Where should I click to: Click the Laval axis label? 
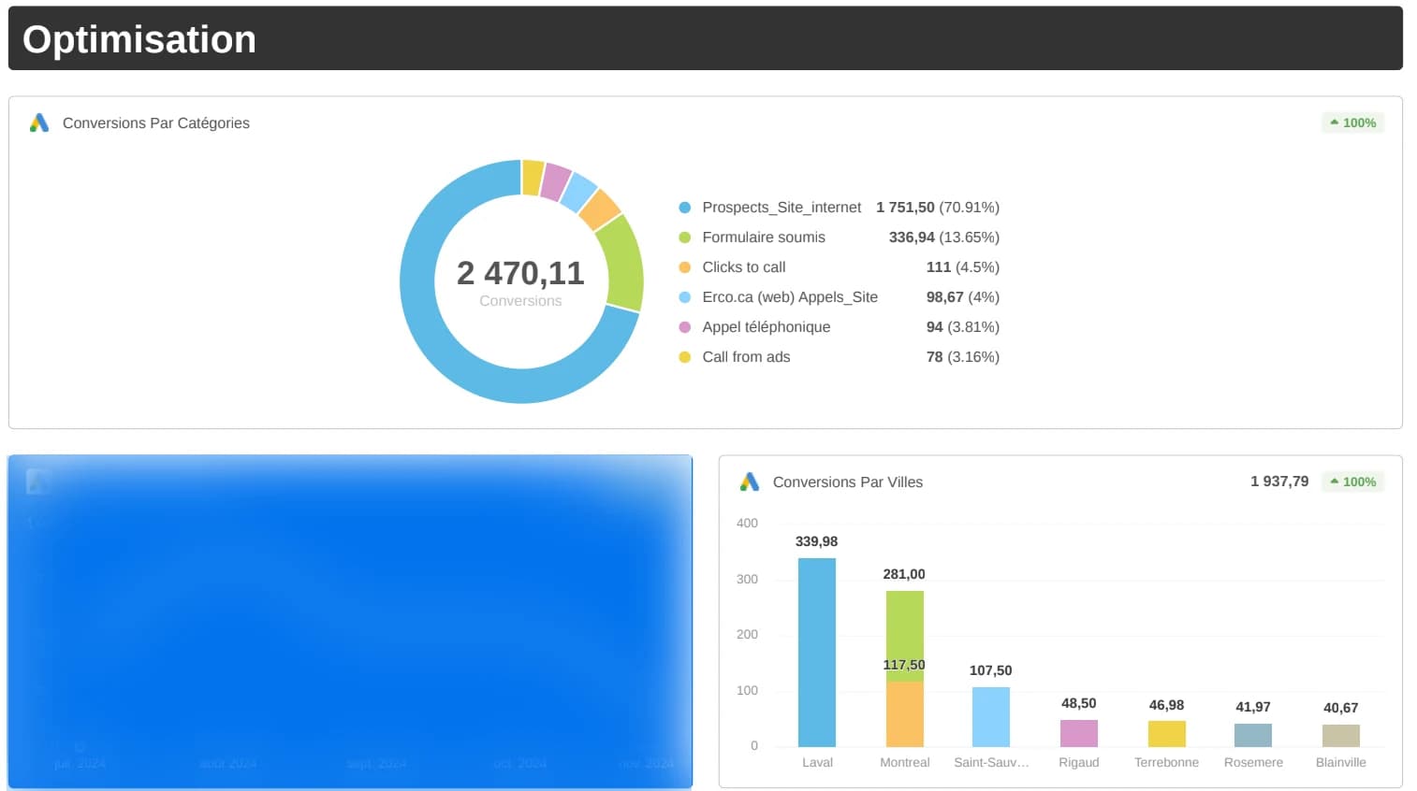[817, 763]
